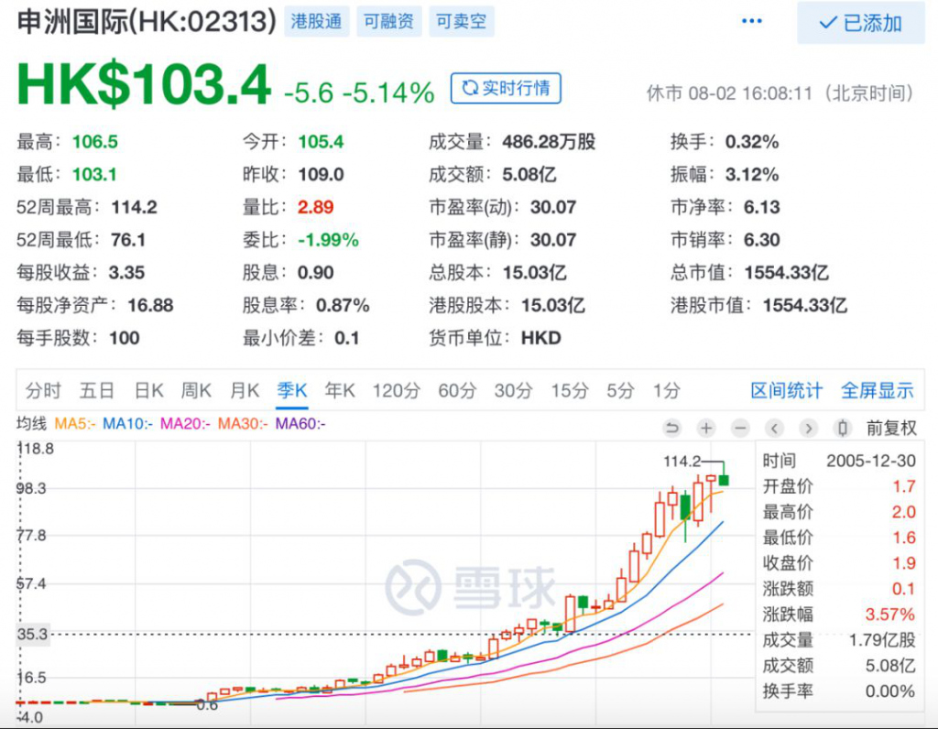Screen dimensions: 938x729
Task: Switch to the 5分 chart tab
Action: pyautogui.click(x=620, y=390)
